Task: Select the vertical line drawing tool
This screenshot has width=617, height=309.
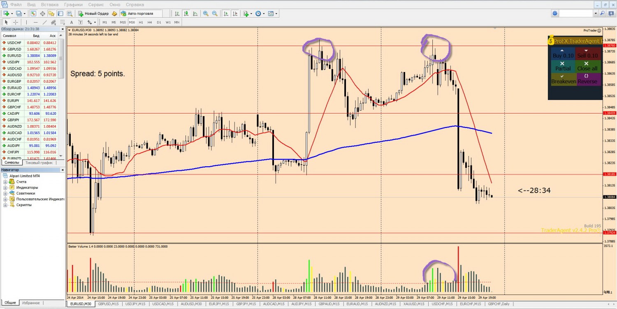Action: click(26, 22)
